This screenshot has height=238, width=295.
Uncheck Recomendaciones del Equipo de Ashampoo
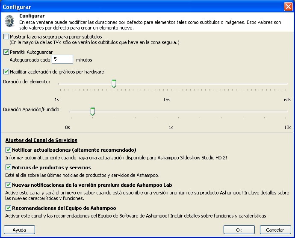[8, 208]
